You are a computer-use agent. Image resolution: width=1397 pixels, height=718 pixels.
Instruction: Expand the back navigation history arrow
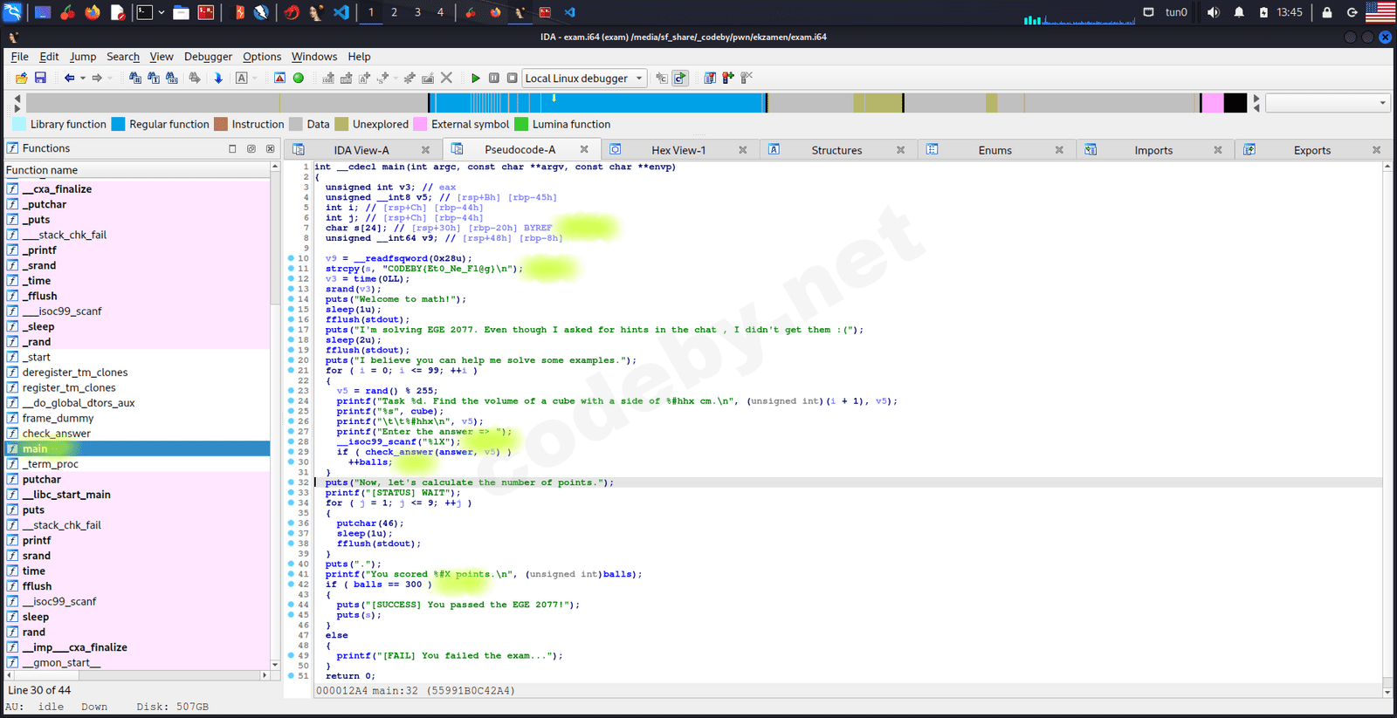(83, 79)
